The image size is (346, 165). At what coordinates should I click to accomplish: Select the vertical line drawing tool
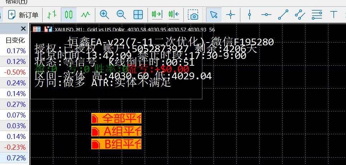point(250,15)
